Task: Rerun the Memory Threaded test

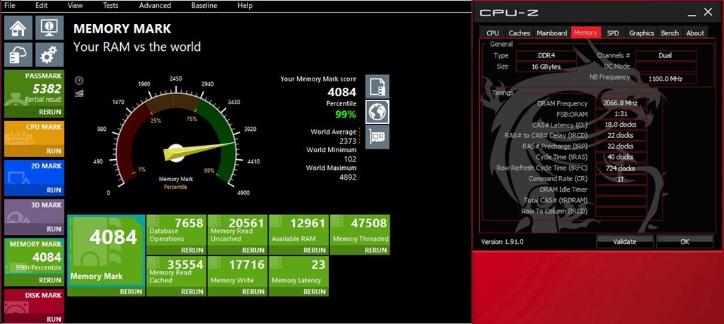Action: [x=376, y=250]
